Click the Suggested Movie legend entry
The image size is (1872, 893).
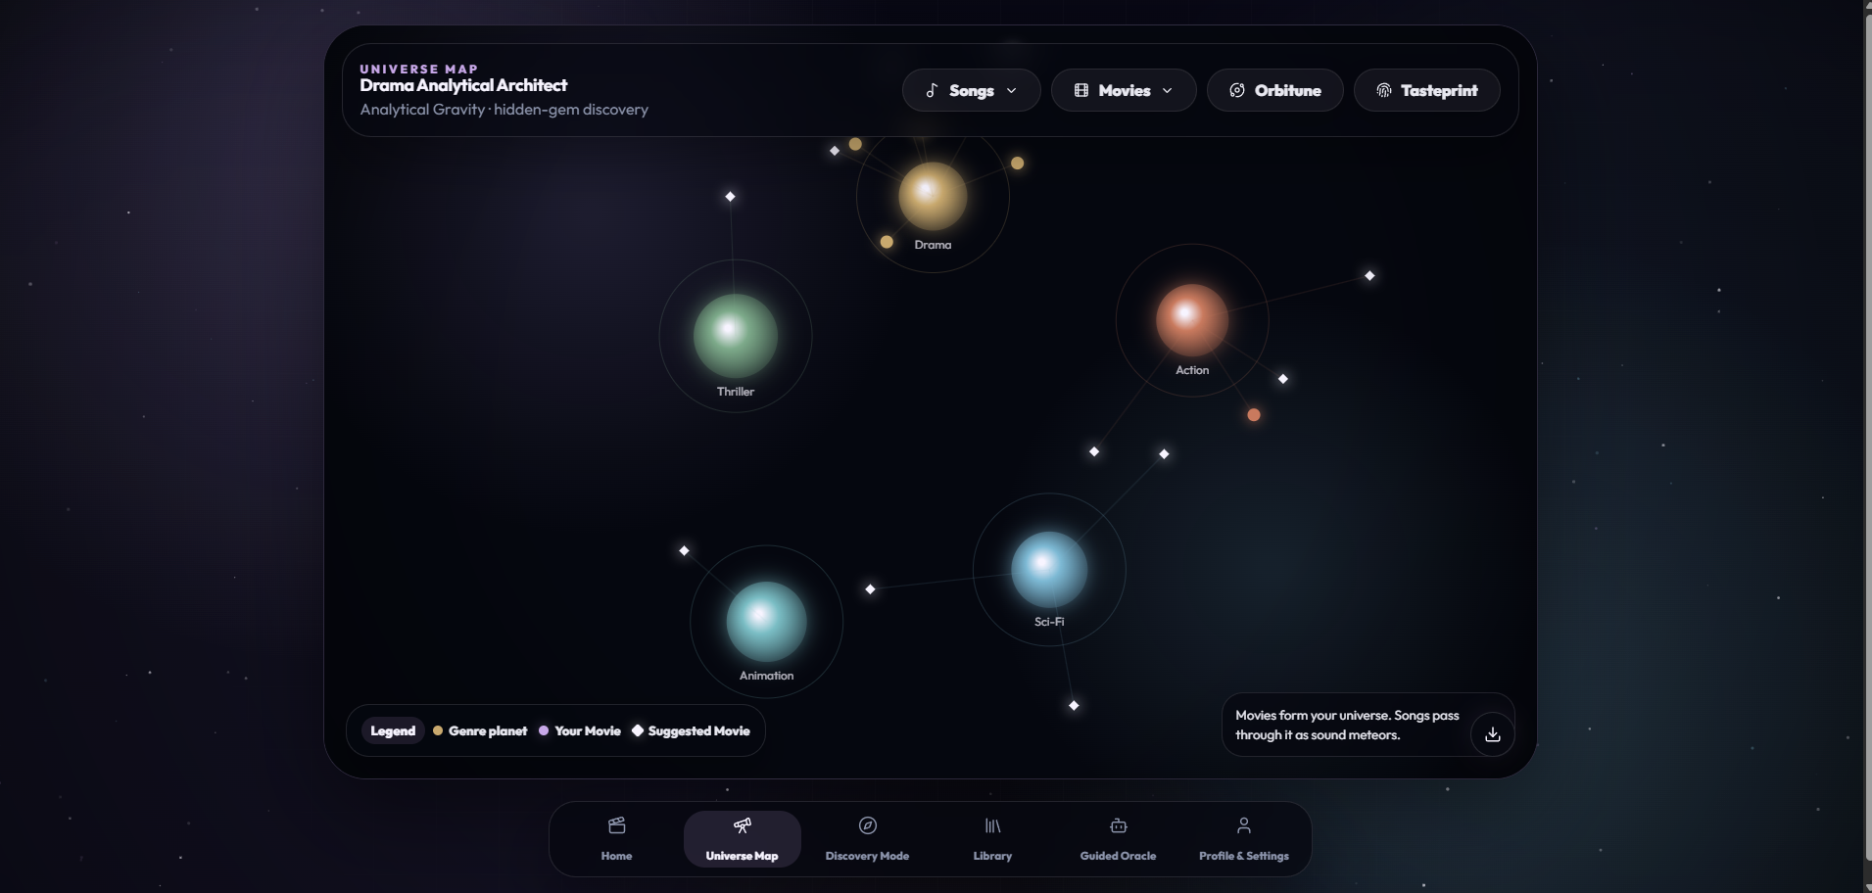691,730
